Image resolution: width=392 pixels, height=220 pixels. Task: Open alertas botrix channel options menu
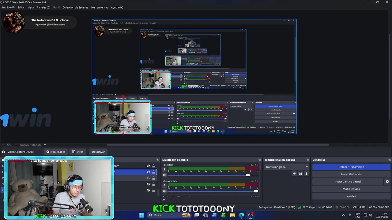click(x=165, y=185)
